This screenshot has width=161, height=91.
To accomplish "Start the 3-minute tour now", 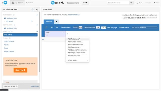I will pyautogui.click(x=20, y=70).
